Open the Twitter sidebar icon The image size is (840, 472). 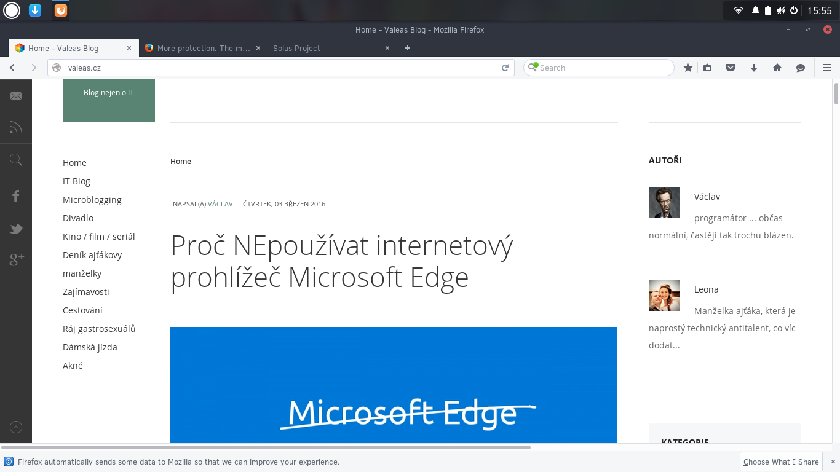16,229
